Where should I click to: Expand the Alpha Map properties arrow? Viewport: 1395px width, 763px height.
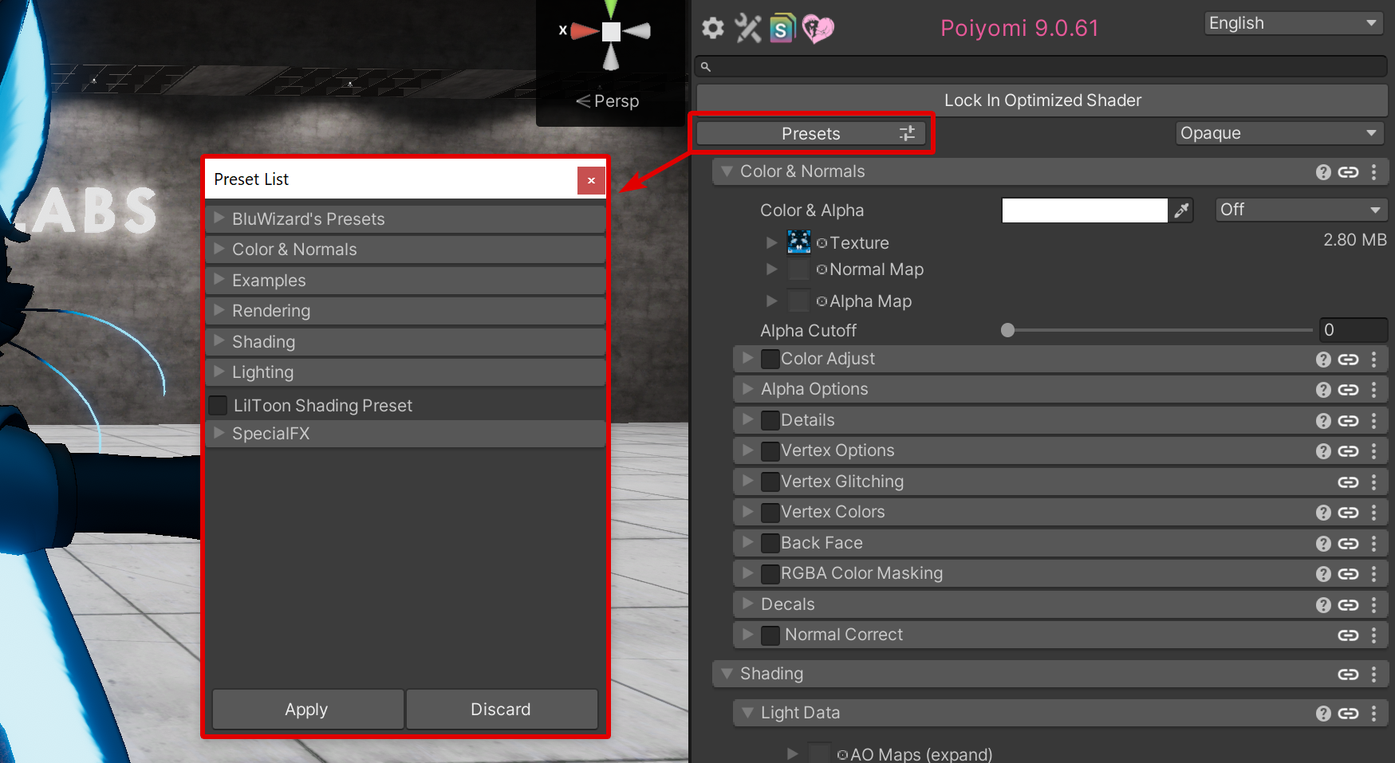click(771, 301)
